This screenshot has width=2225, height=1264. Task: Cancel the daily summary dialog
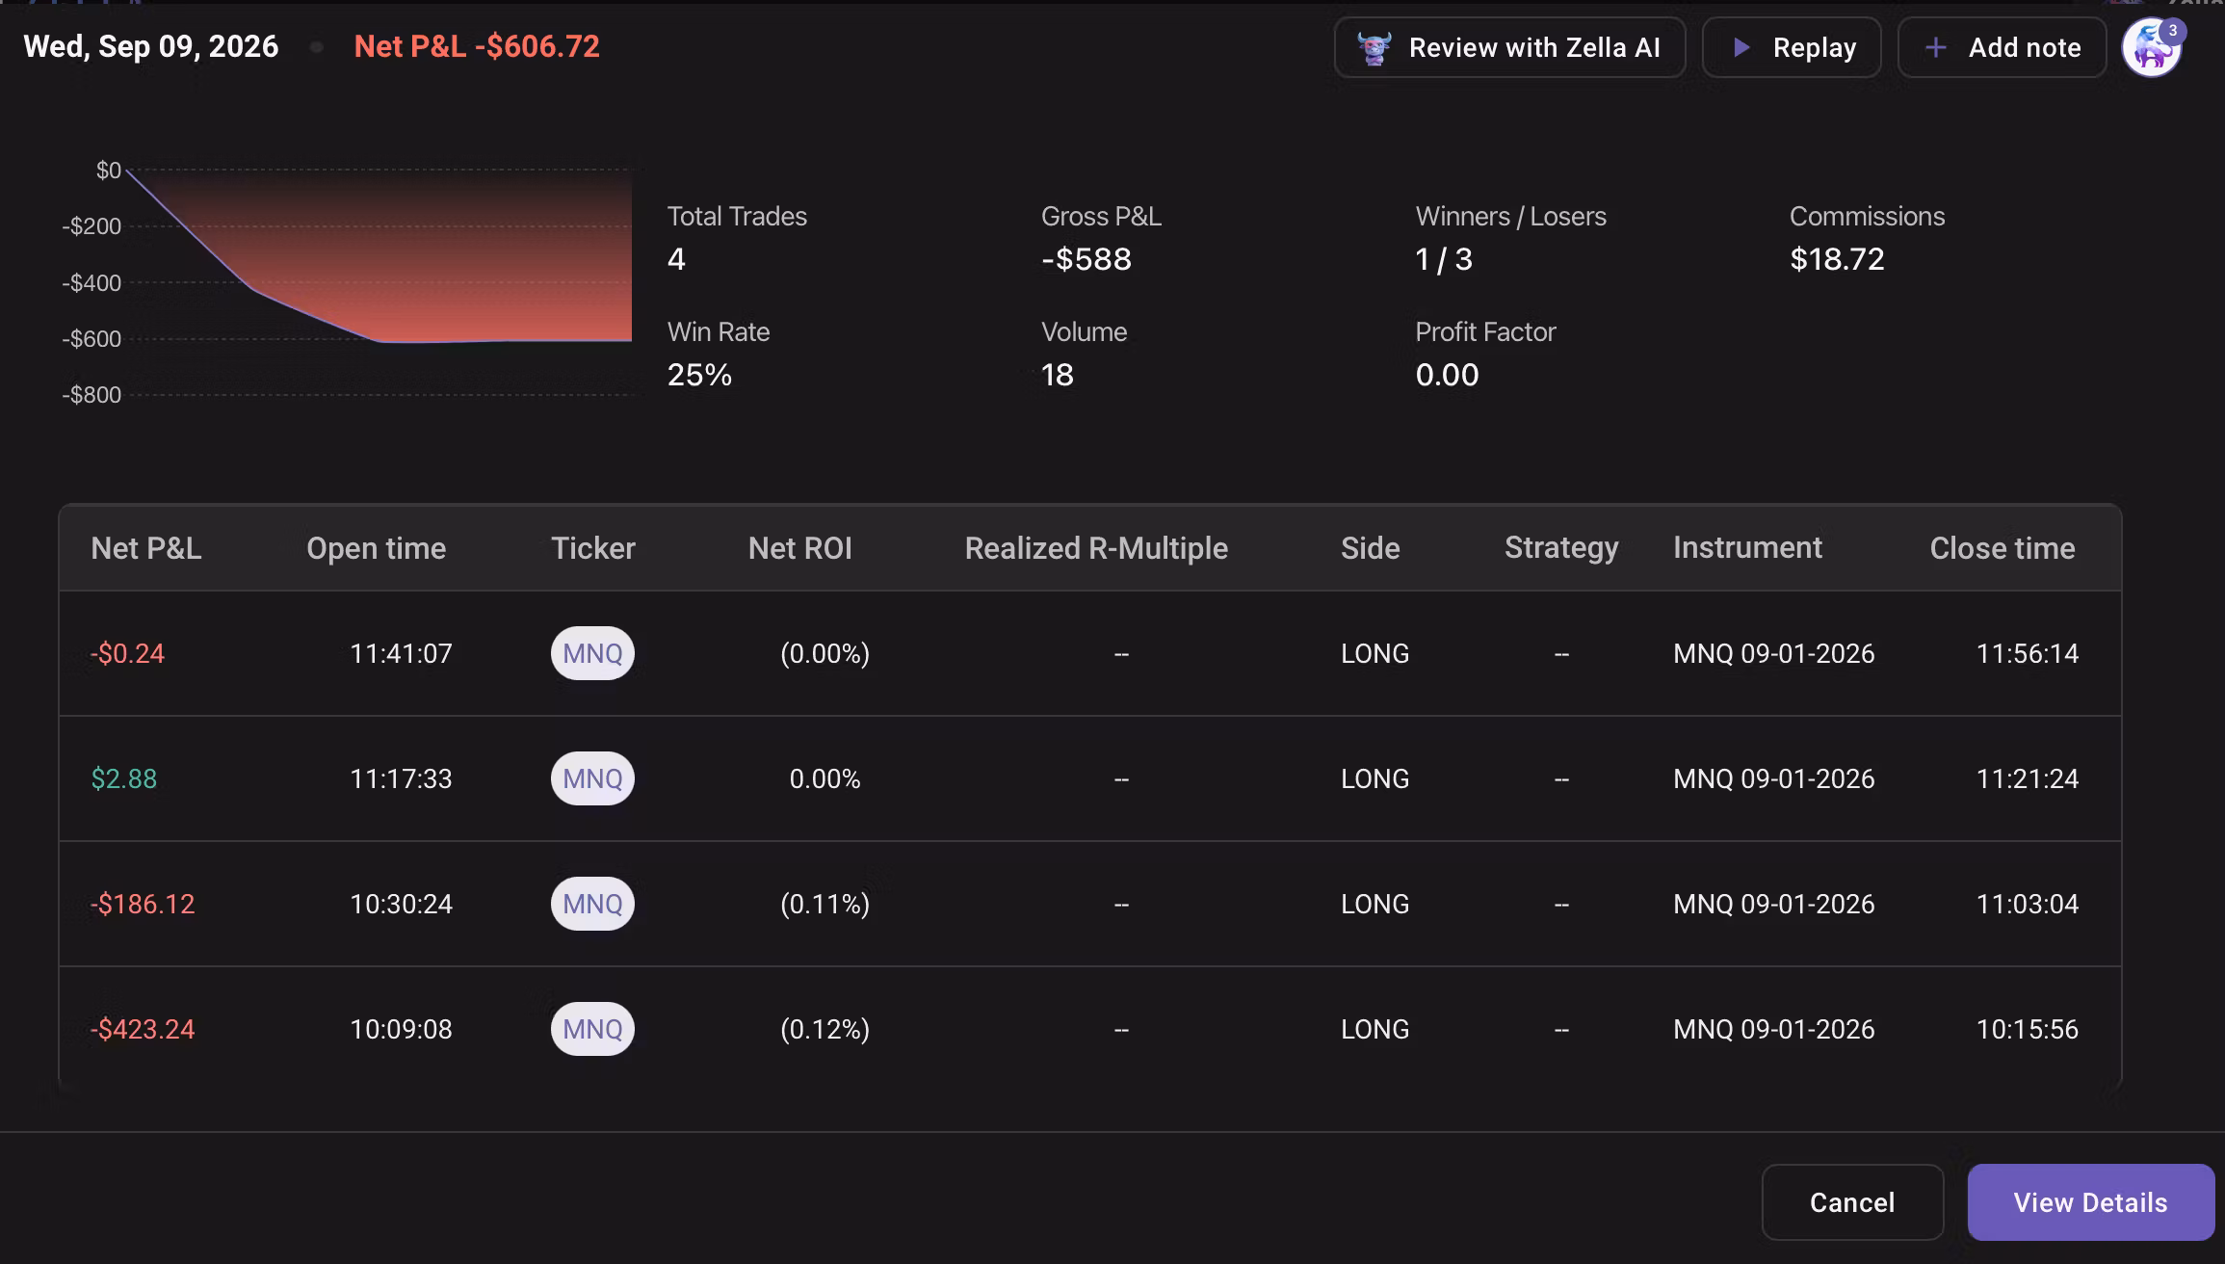(1852, 1202)
